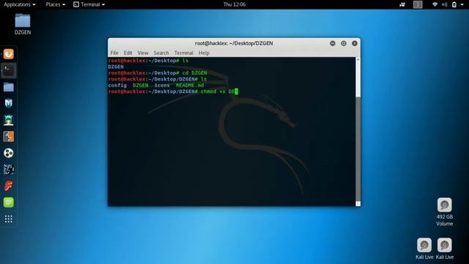Viewport: 469px width, 264px height.
Task: Close the terminal window
Action: [x=355, y=43]
